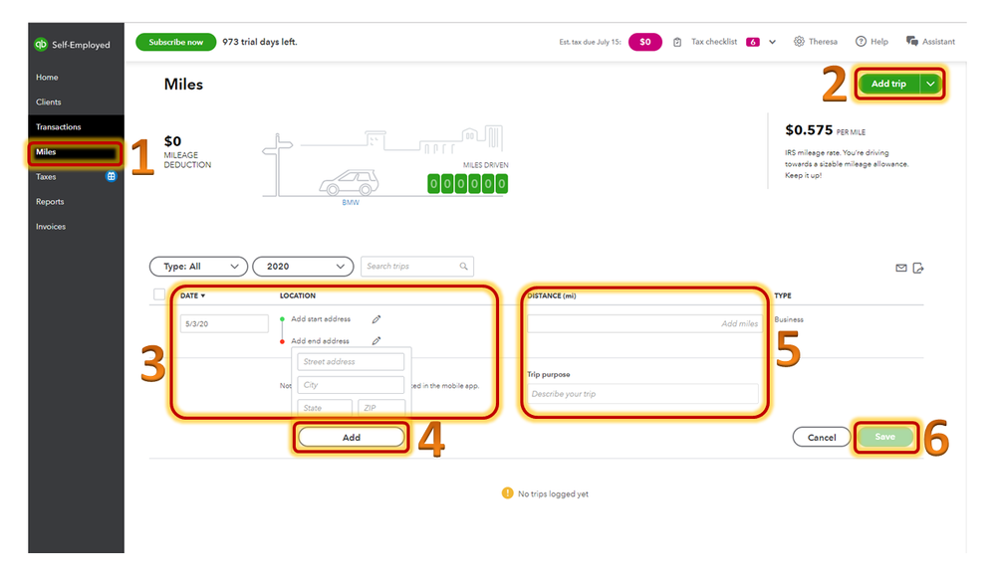Expand the Tax checklist chevron
This screenshot has height=579, width=995.
(772, 42)
